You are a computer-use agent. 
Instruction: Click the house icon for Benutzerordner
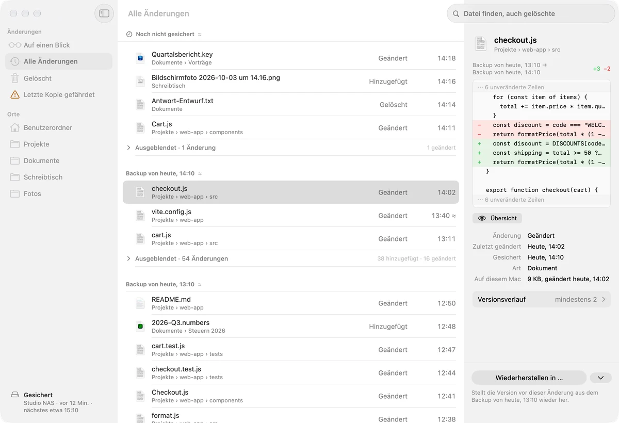point(15,128)
